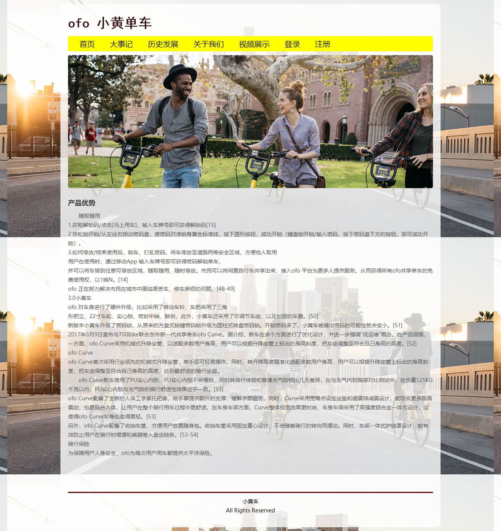Click the line starting "ofo Curve配备了全新的人体工学"

coord(250,407)
